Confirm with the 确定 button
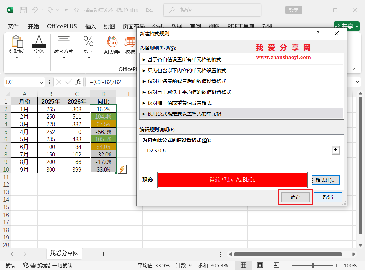 [x=295, y=197]
